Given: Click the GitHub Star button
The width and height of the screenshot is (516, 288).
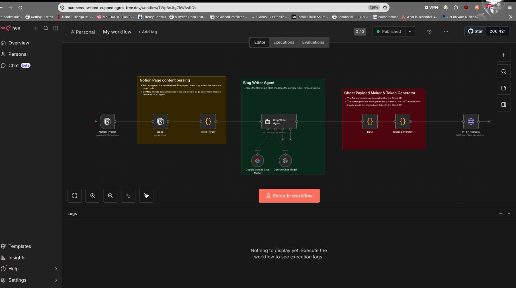Looking at the screenshot, I should click(475, 31).
